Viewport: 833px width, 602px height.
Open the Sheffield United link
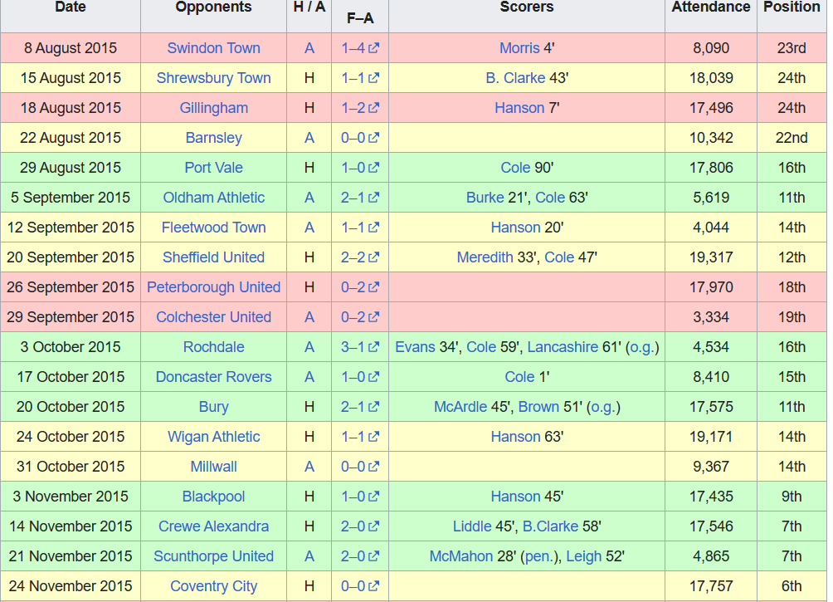tap(213, 257)
